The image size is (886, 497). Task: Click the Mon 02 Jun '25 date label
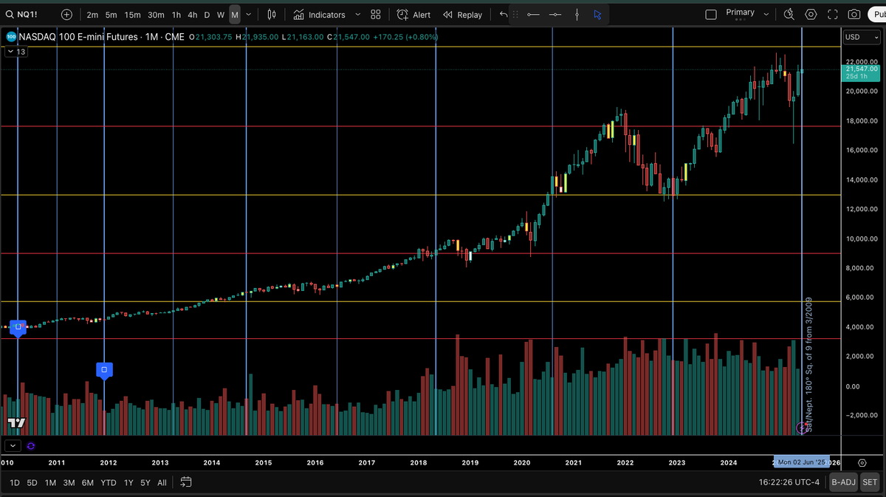click(x=801, y=462)
